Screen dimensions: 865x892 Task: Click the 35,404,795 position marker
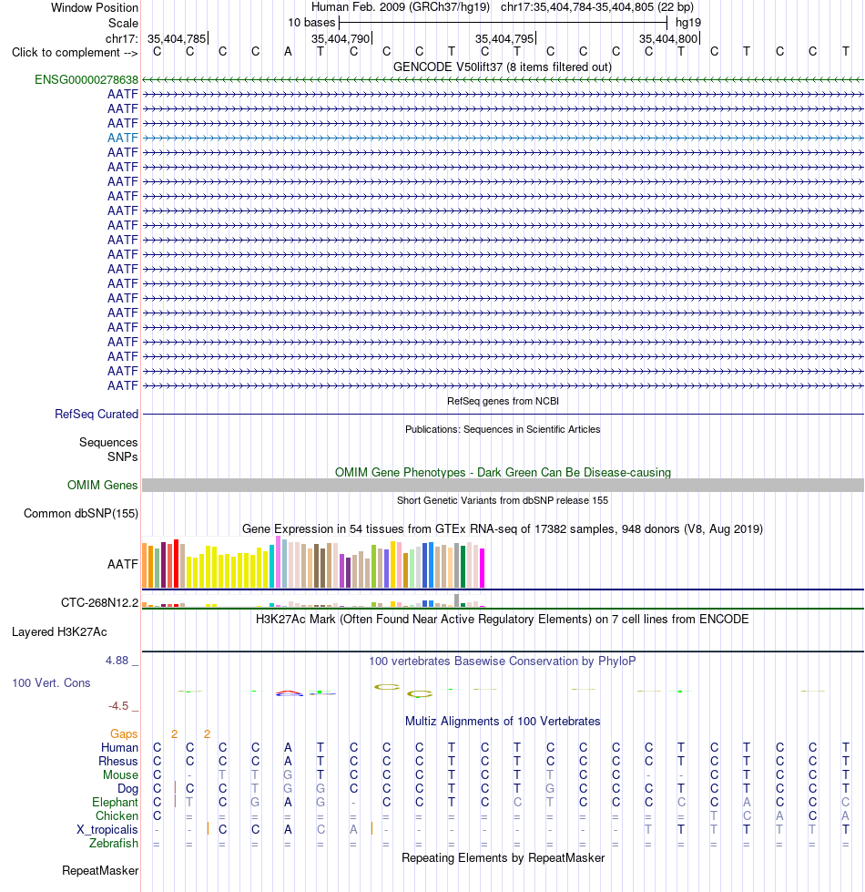click(x=505, y=38)
